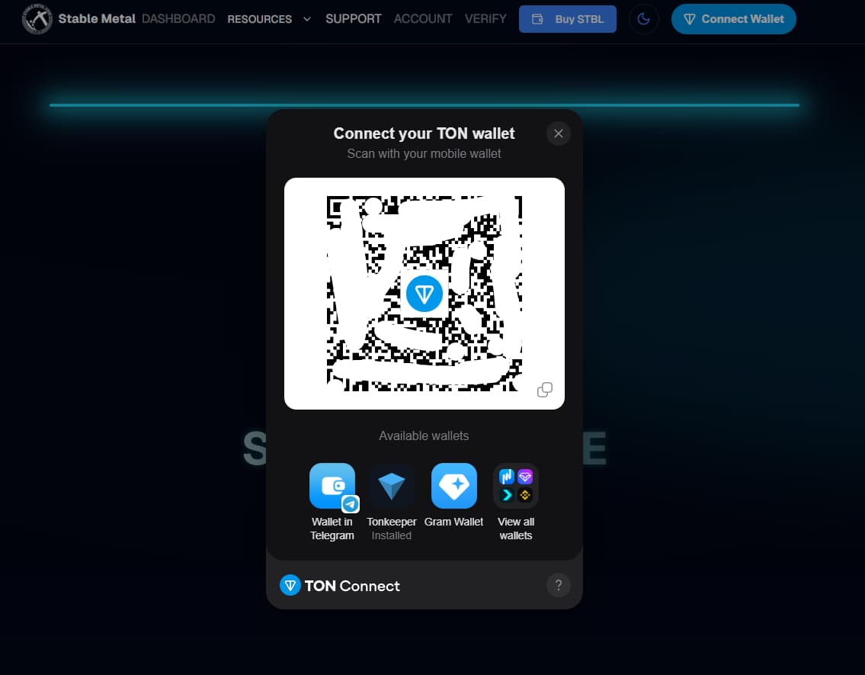865x675 pixels.
Task: Click the Buy STBL button
Action: [x=567, y=19]
